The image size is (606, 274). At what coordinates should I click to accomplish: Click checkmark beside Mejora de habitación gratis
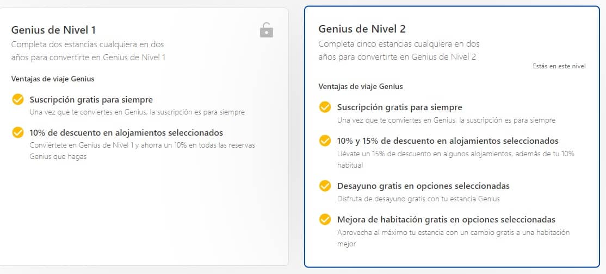[325, 219]
